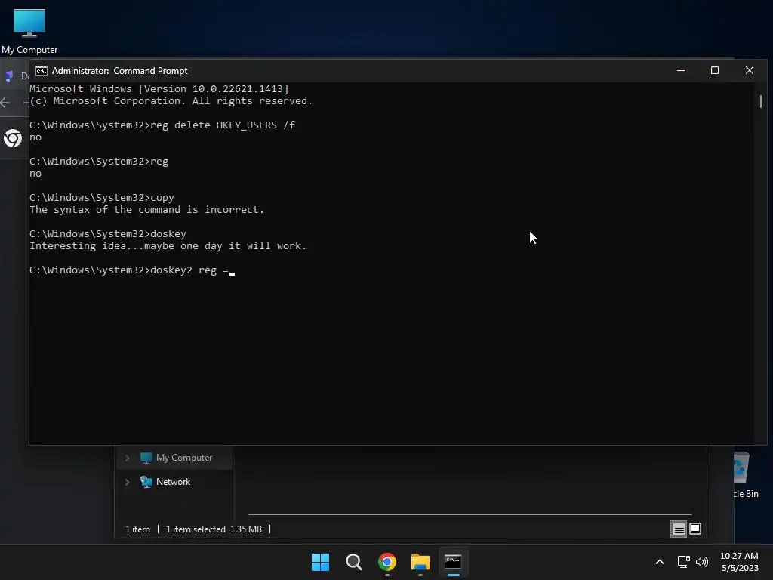Click the 'Microsoft Windows [Version 10.0.22621.1413]' line
The height and width of the screenshot is (580, 773).
(159, 89)
